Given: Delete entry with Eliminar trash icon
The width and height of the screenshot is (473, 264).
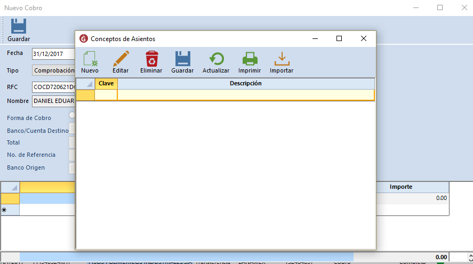Looking at the screenshot, I should click(151, 62).
